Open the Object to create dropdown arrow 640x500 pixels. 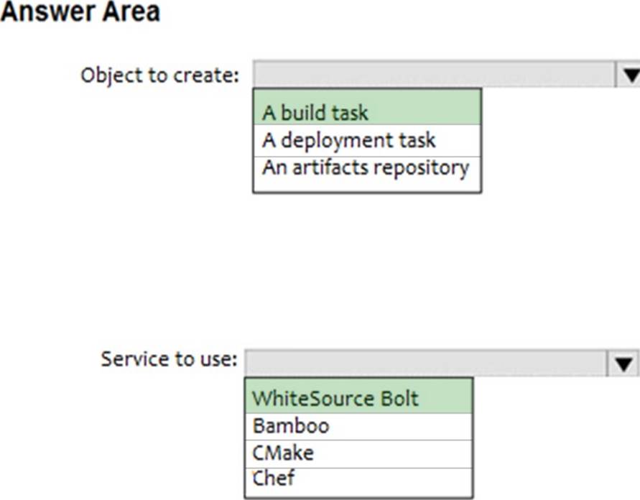[628, 75]
